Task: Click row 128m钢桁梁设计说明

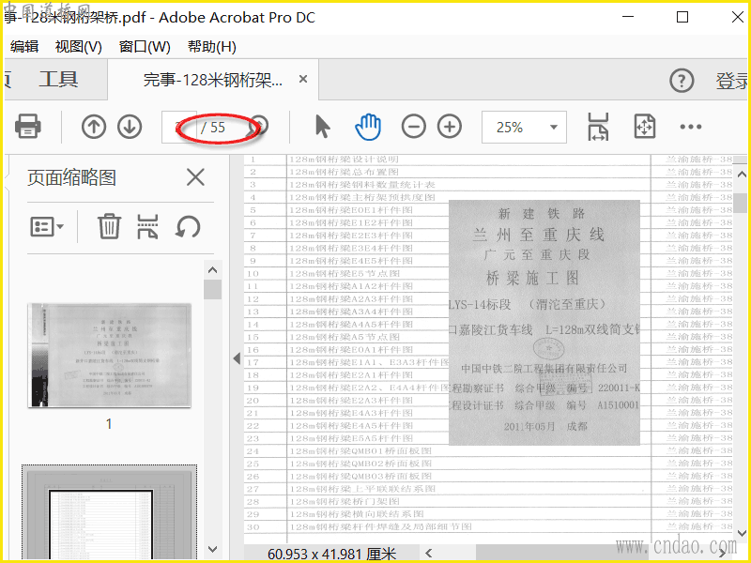Action: point(344,160)
